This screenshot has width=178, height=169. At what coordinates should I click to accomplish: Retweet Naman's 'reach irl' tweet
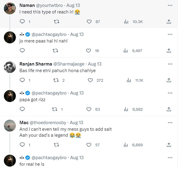(x=56, y=22)
